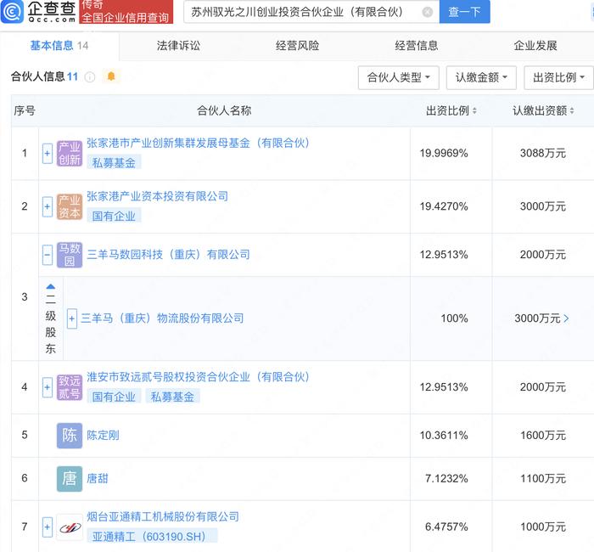Viewport: 594px width, 552px height.
Task: Open the 出资比例 filter dropdown
Action: (558, 78)
